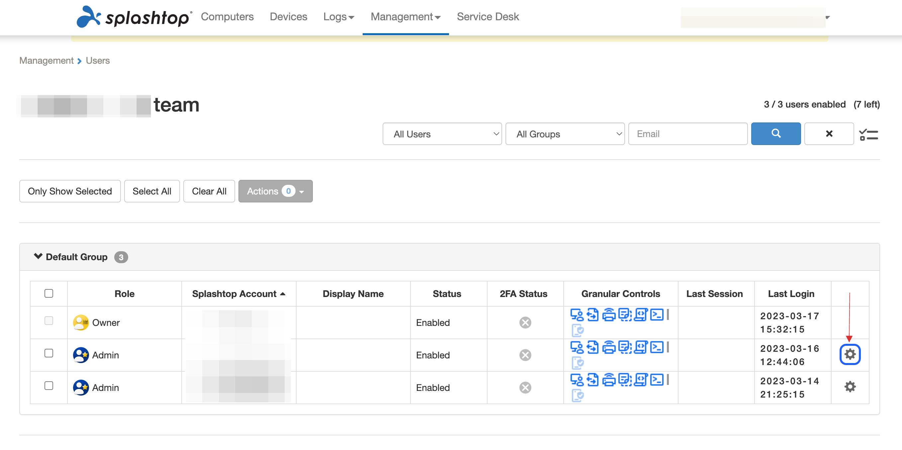Click Only Show Selected button
This screenshot has width=902, height=450.
pos(70,191)
